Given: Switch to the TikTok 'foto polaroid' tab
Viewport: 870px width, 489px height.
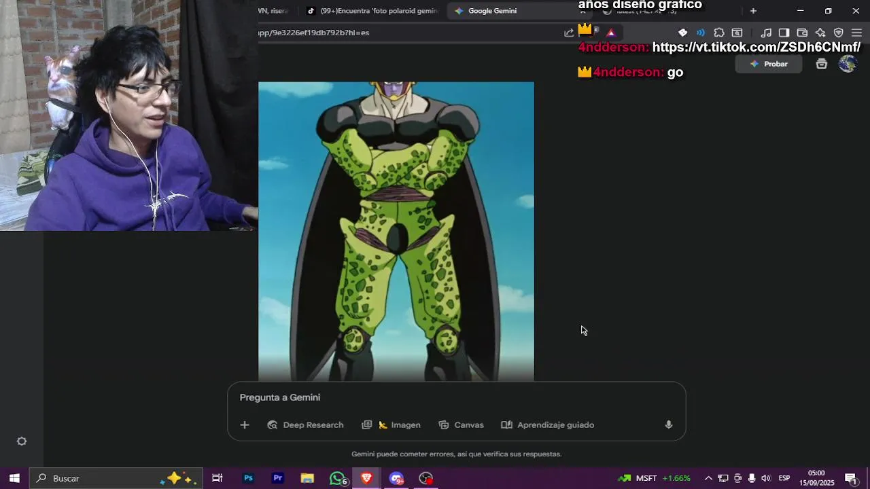Looking at the screenshot, I should pos(372,11).
